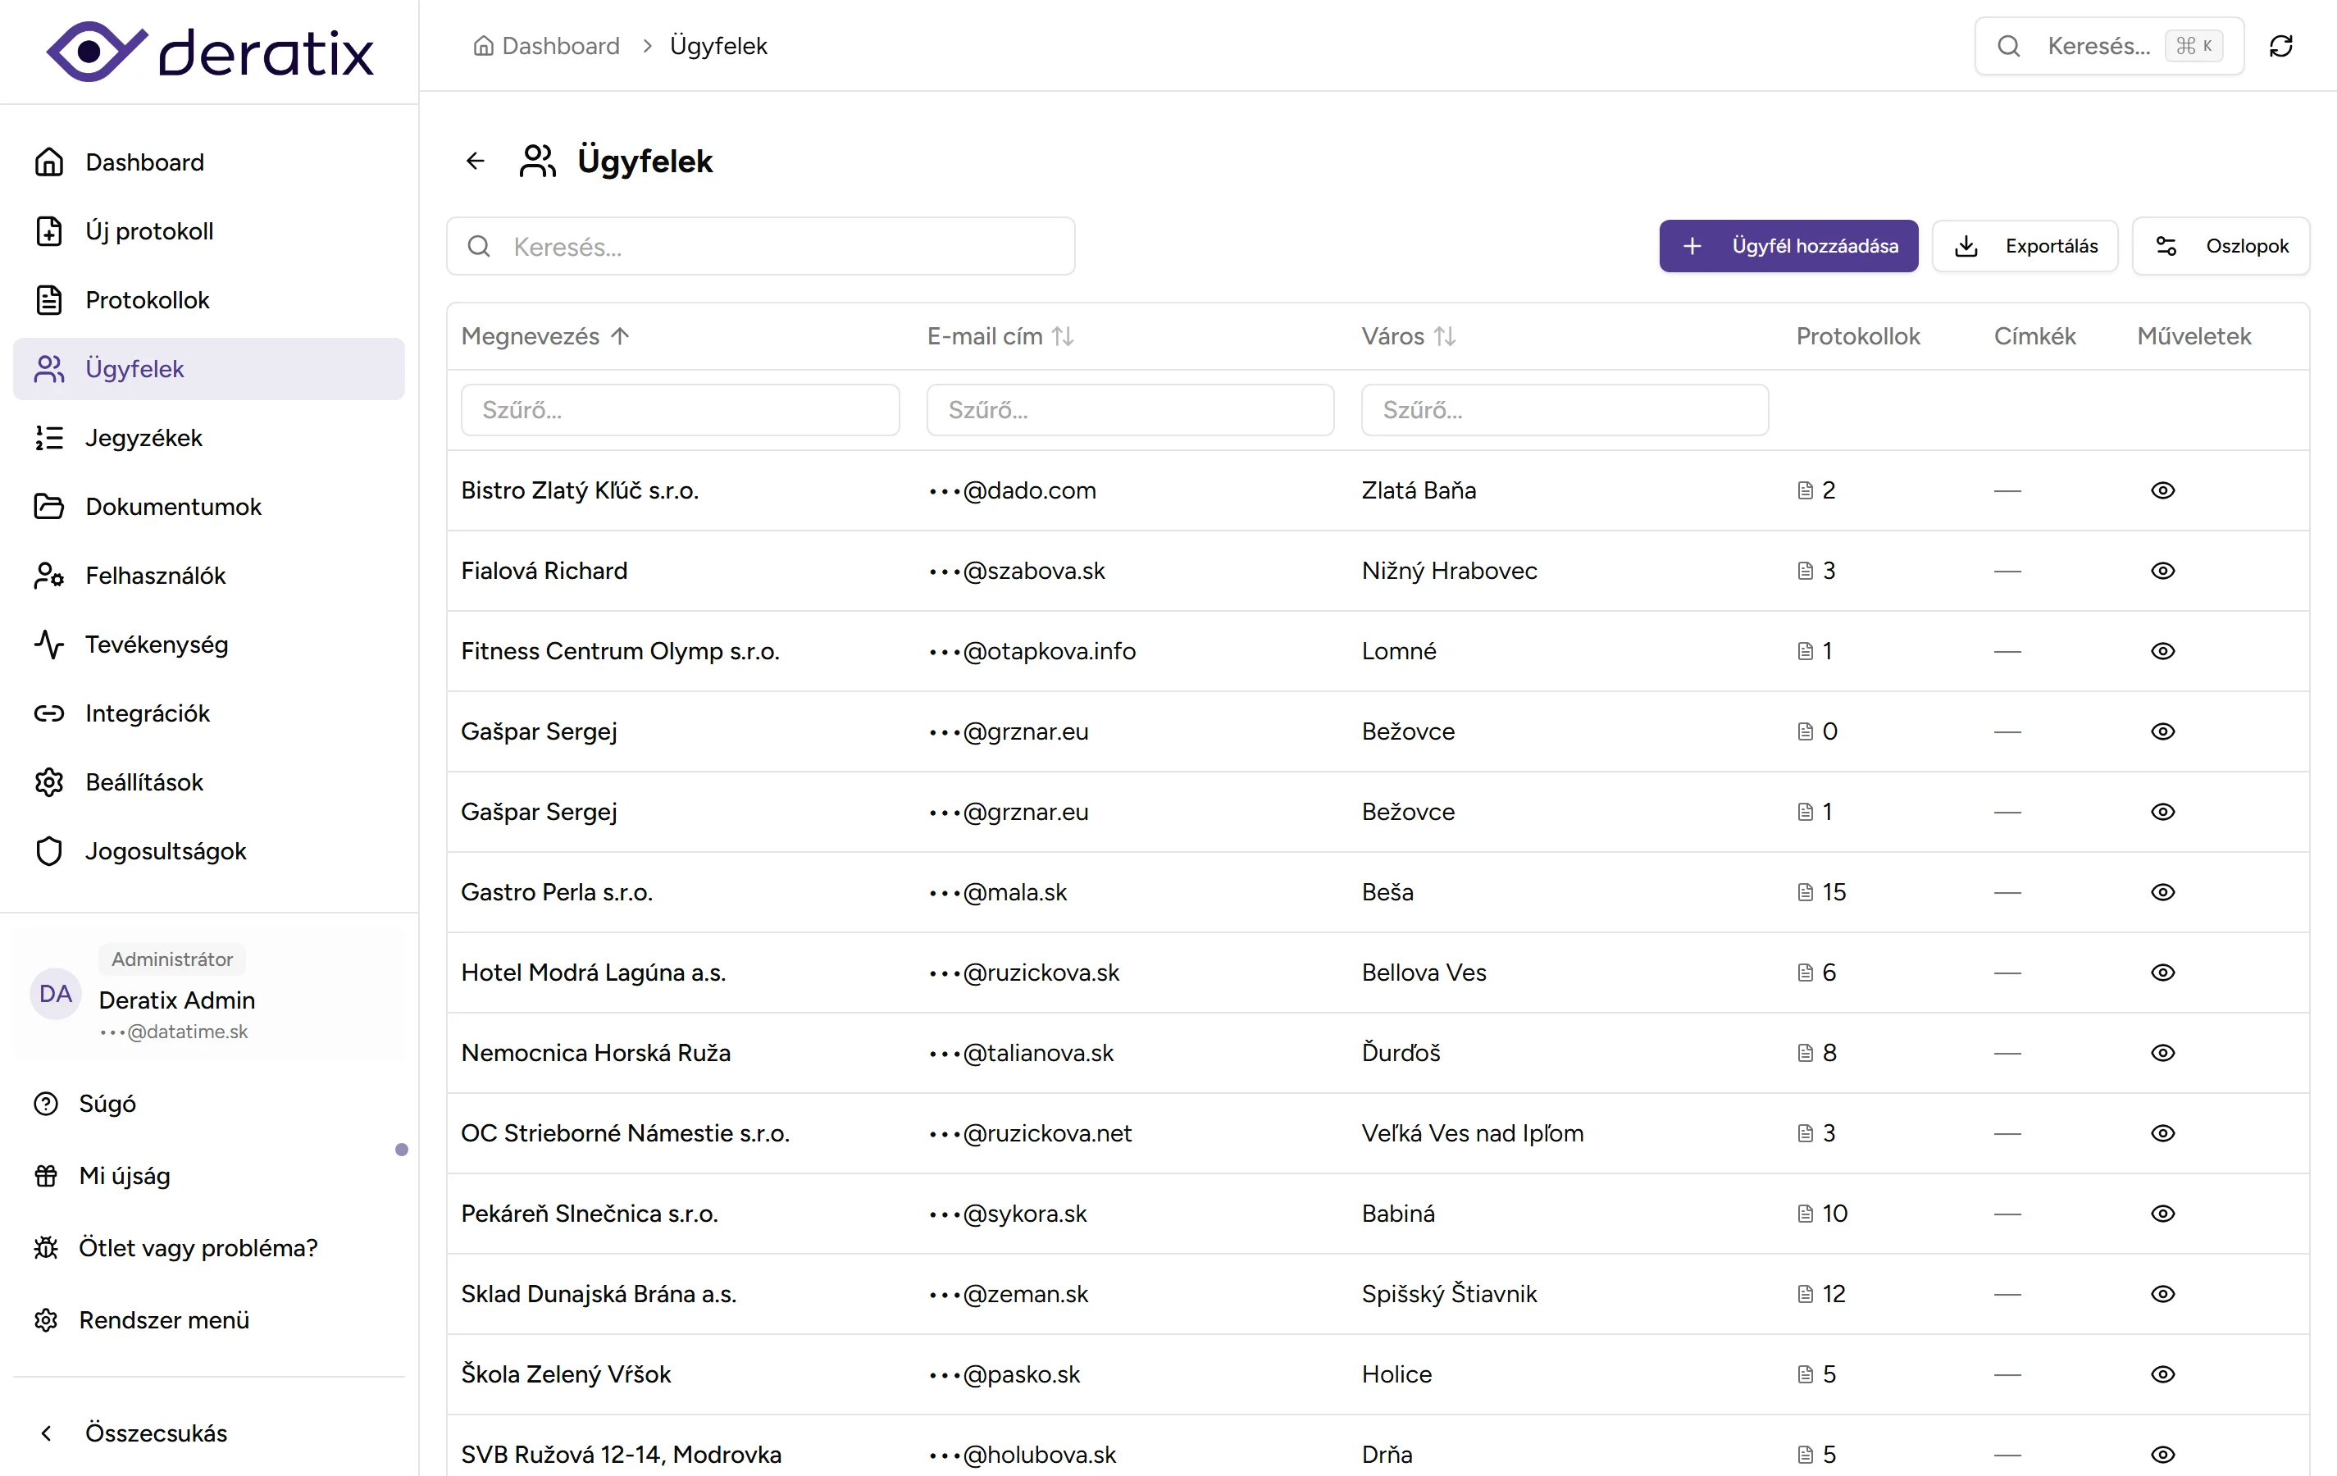The width and height of the screenshot is (2337, 1476).
Task: Click eye icon for Hotel Modrá Lagúna a.s.
Action: tap(2162, 973)
